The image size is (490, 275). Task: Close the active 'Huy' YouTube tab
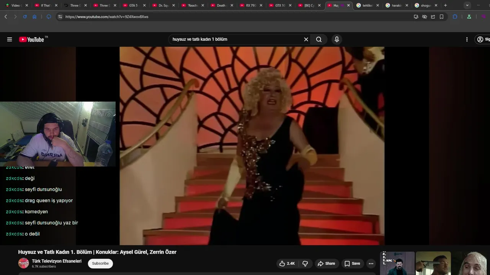click(x=348, y=5)
